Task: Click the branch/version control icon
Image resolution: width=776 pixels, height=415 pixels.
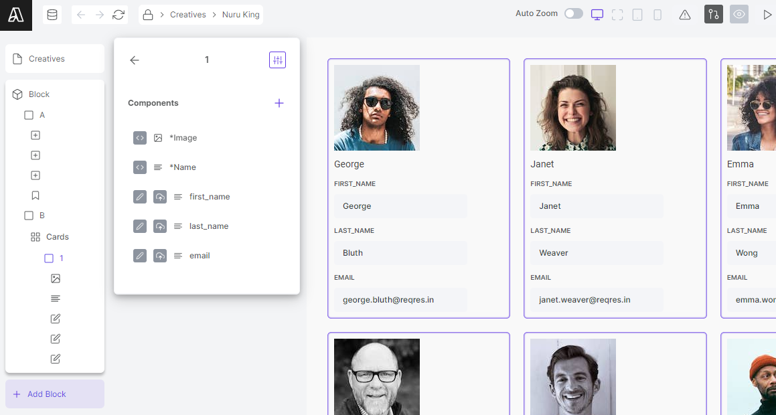Action: tap(714, 14)
